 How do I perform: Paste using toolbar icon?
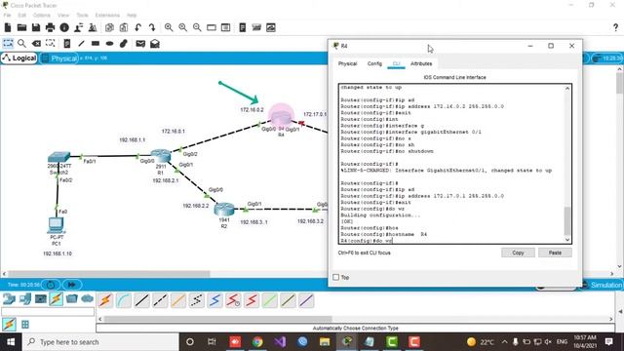[124, 27]
